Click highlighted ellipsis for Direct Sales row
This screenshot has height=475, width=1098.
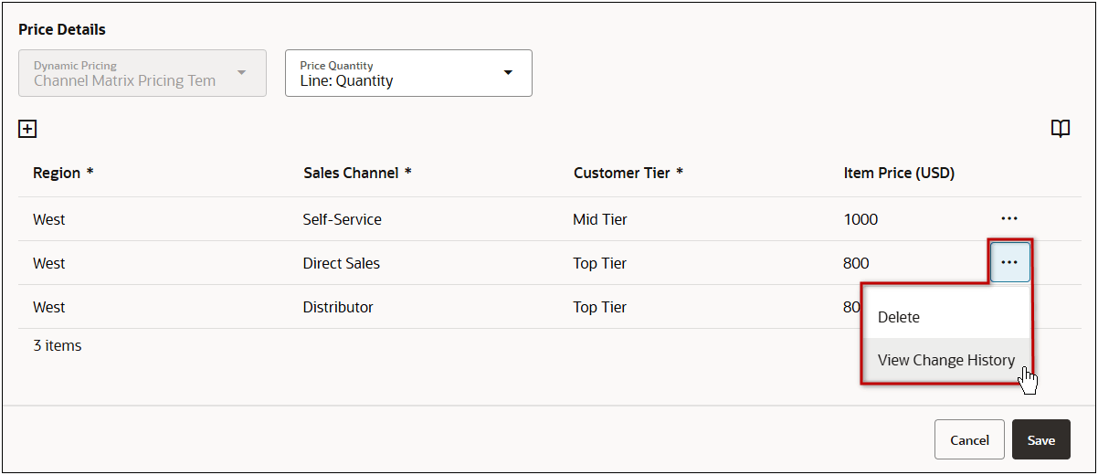click(1008, 263)
